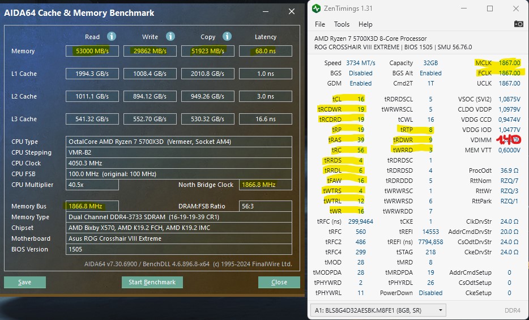529x320 pixels.
Task: Click the RttNom RZQ/7 value
Action: (509, 181)
